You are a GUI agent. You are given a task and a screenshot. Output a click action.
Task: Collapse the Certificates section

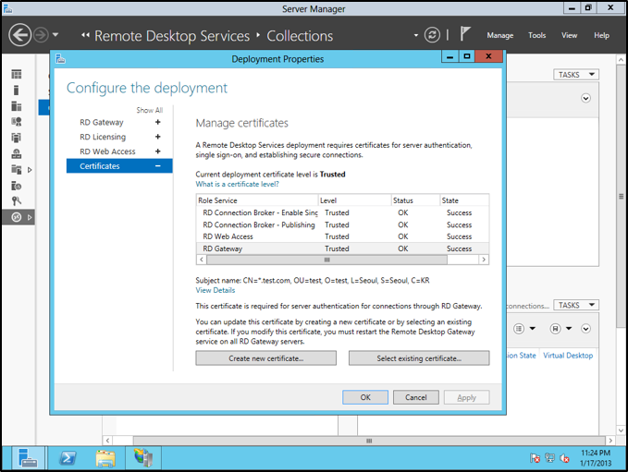(157, 166)
